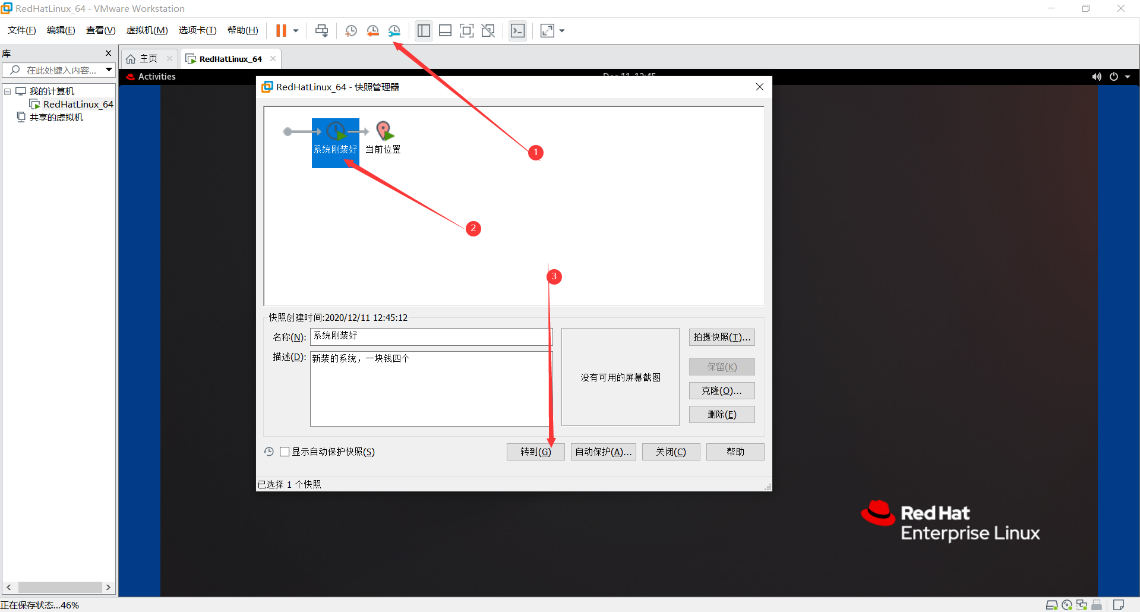Viewport: 1140px width, 612px height.
Task: Revert to snapshot using the toolbar icon
Action: pyautogui.click(x=373, y=31)
